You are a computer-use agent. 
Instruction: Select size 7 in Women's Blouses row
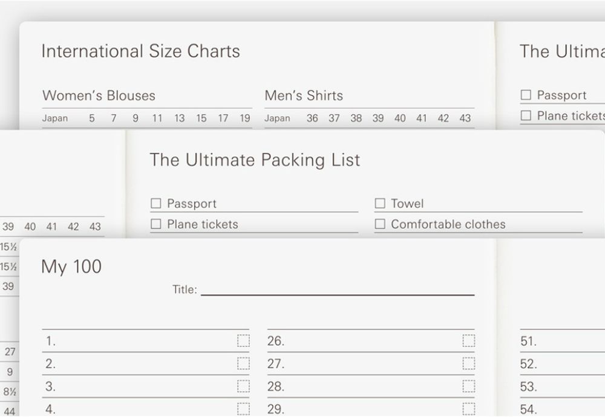coord(114,118)
